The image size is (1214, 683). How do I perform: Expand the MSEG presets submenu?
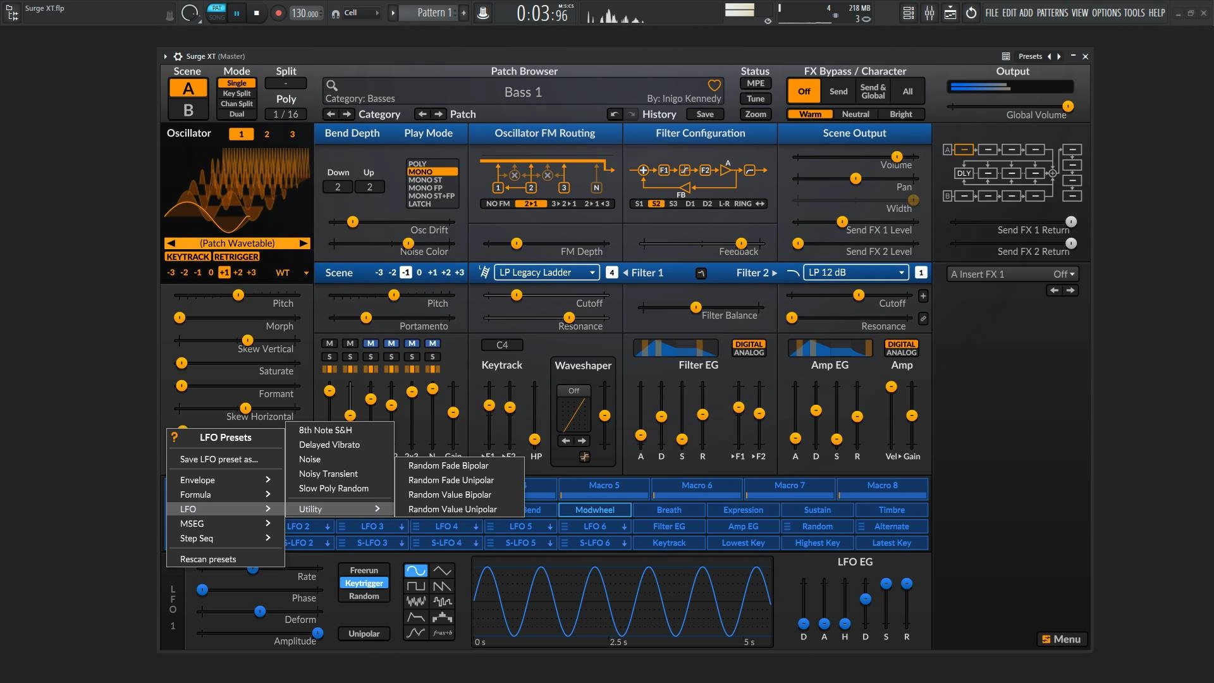point(225,524)
